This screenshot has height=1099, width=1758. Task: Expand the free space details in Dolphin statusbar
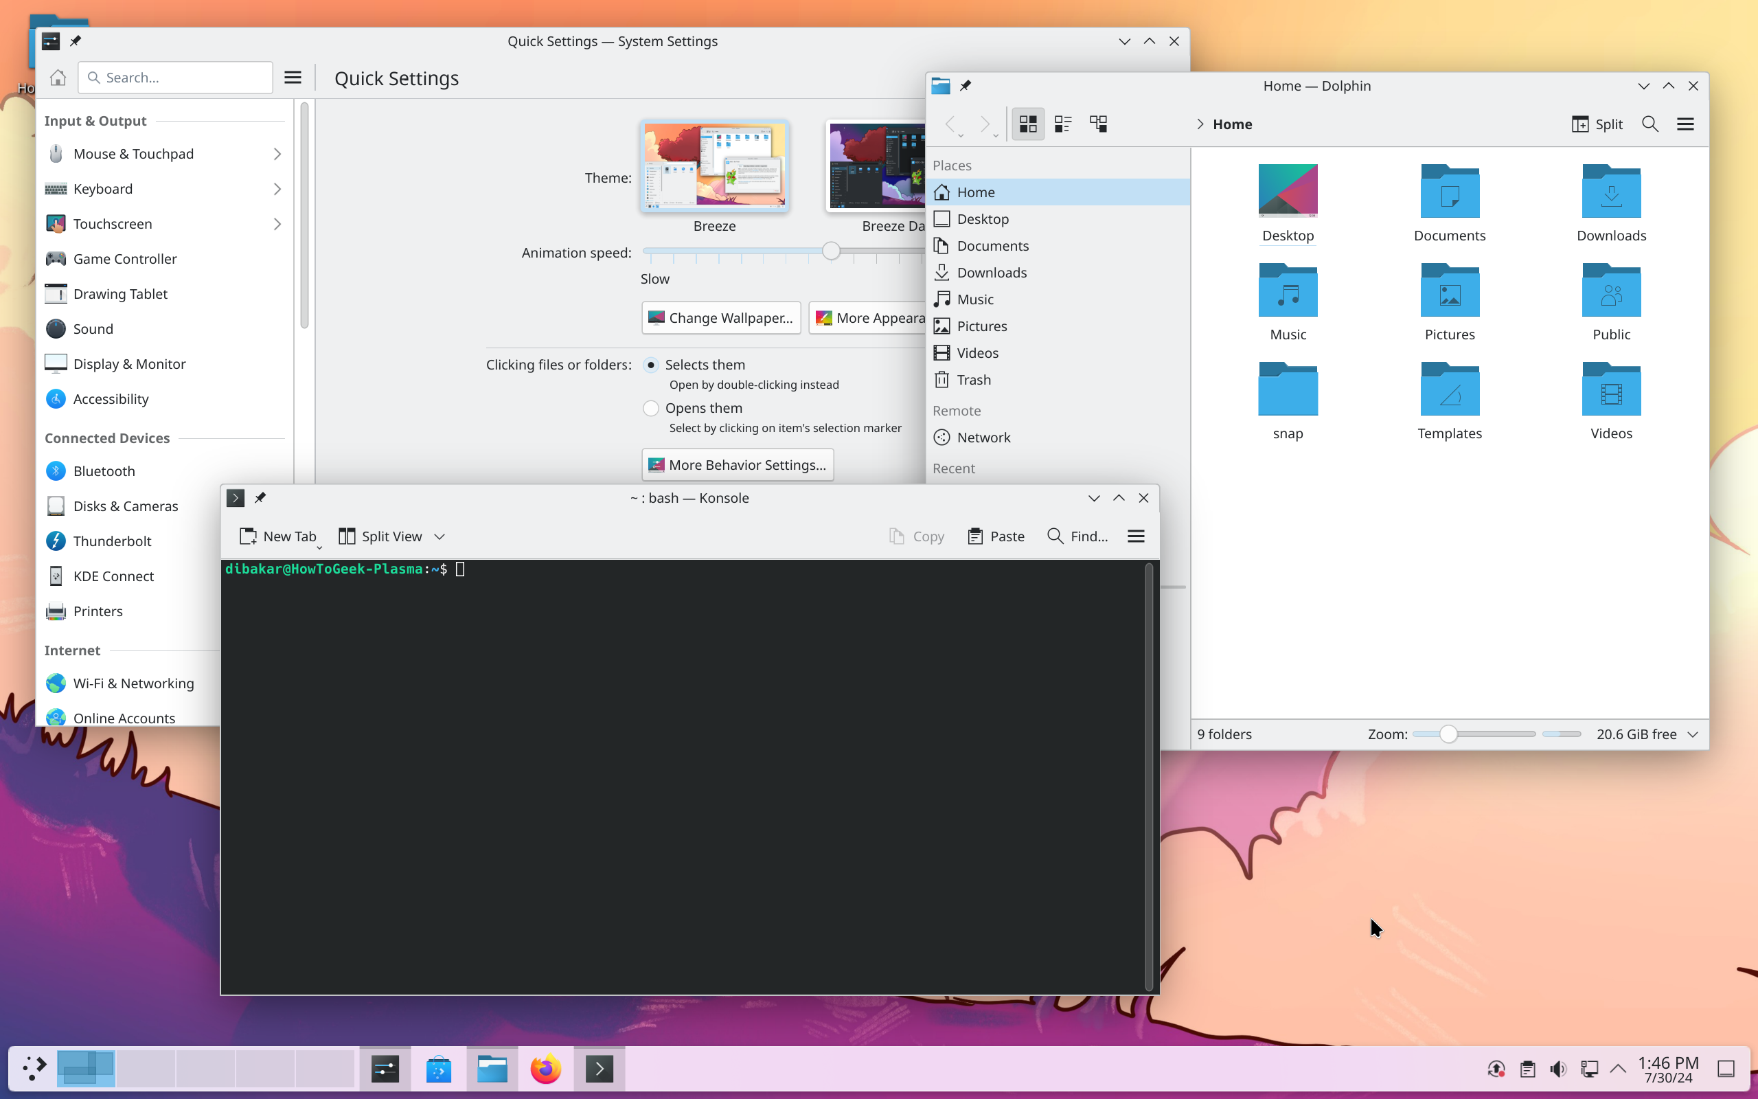(1693, 734)
